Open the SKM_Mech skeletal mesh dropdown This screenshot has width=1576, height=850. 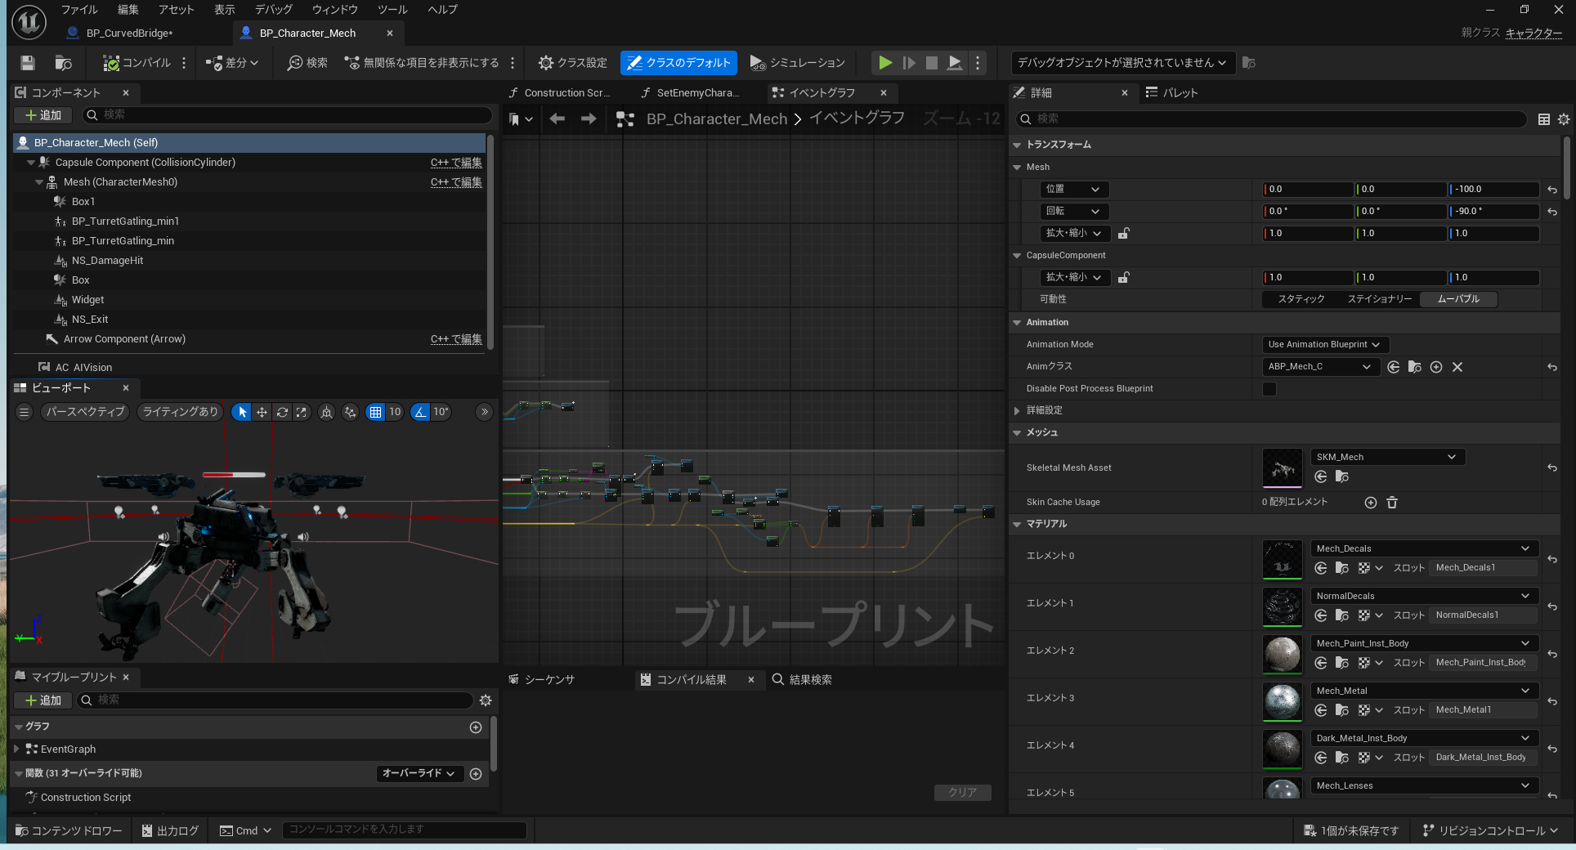(x=1386, y=457)
